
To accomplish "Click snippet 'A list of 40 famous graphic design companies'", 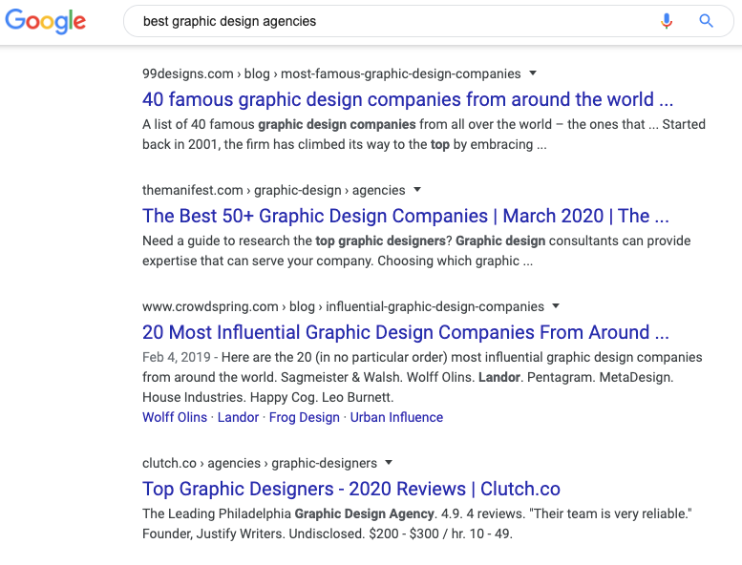I will point(279,124).
